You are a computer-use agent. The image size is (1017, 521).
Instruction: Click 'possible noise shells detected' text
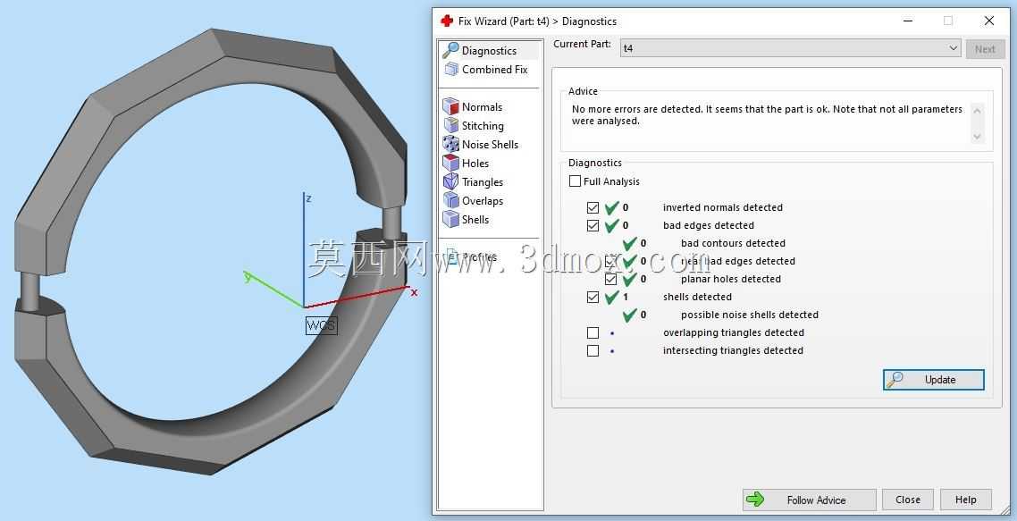click(x=749, y=315)
